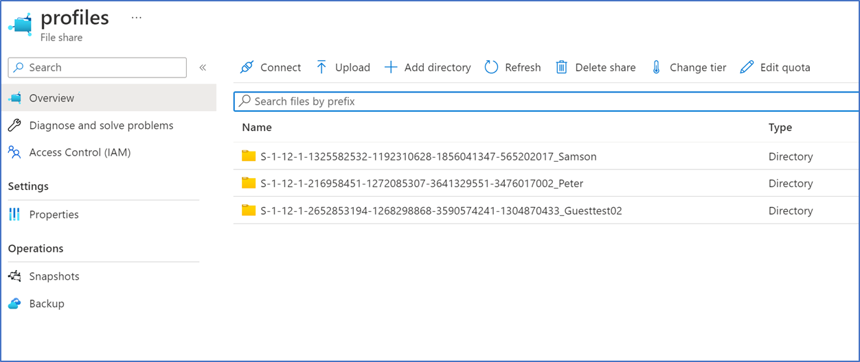
Task: Open the Backup cloud icon item
Action: (14, 304)
